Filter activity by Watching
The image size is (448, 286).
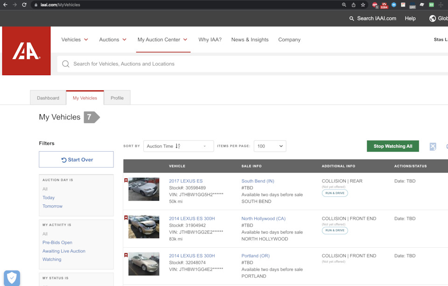tap(52, 259)
